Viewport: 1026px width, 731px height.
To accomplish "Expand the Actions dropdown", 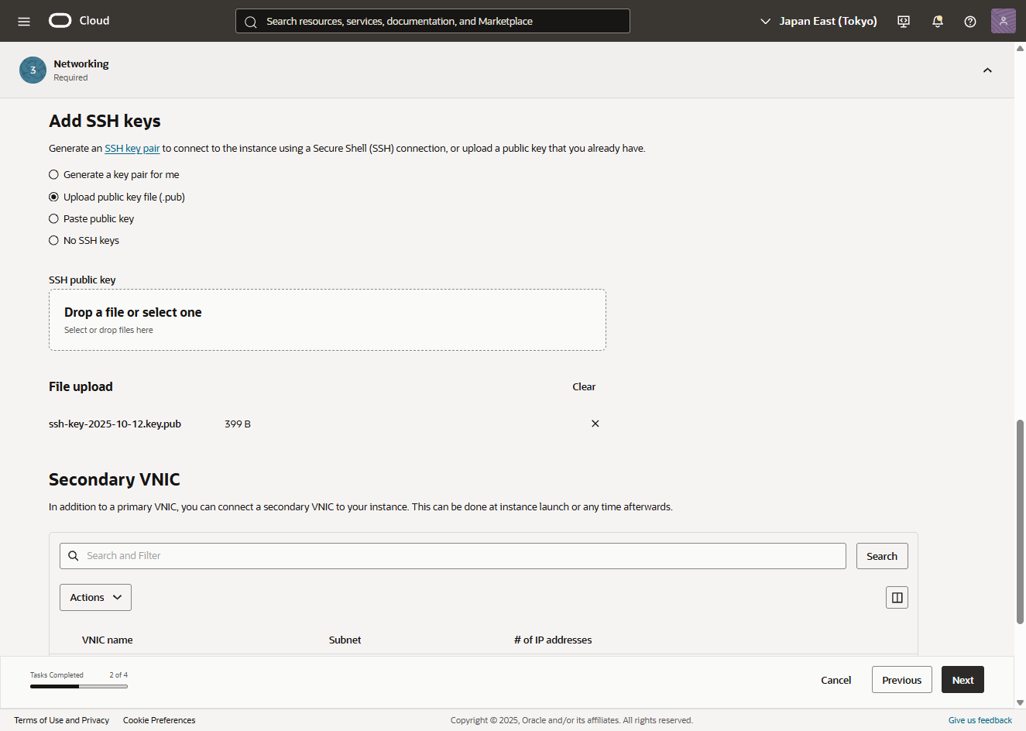I will click(x=95, y=597).
